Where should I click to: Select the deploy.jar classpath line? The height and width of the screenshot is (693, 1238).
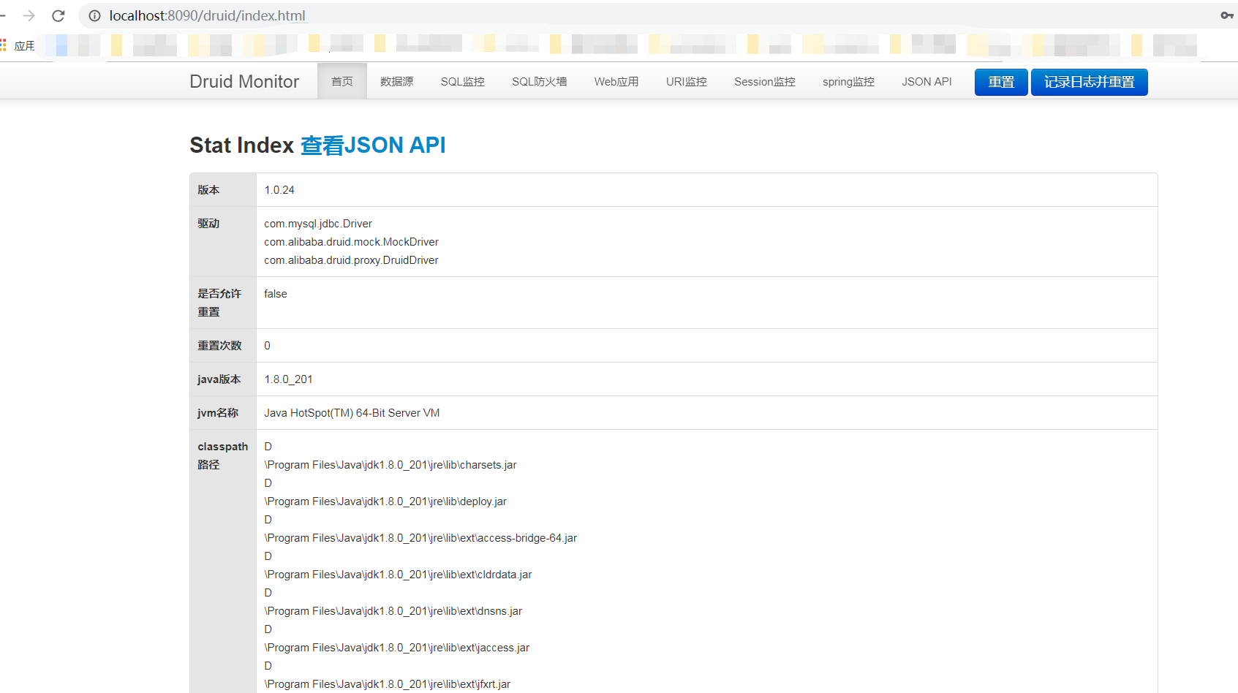tap(385, 501)
